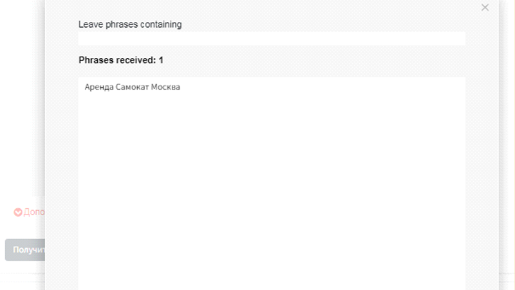
Task: Close the phrases dialog with the X
Action: coord(485,8)
